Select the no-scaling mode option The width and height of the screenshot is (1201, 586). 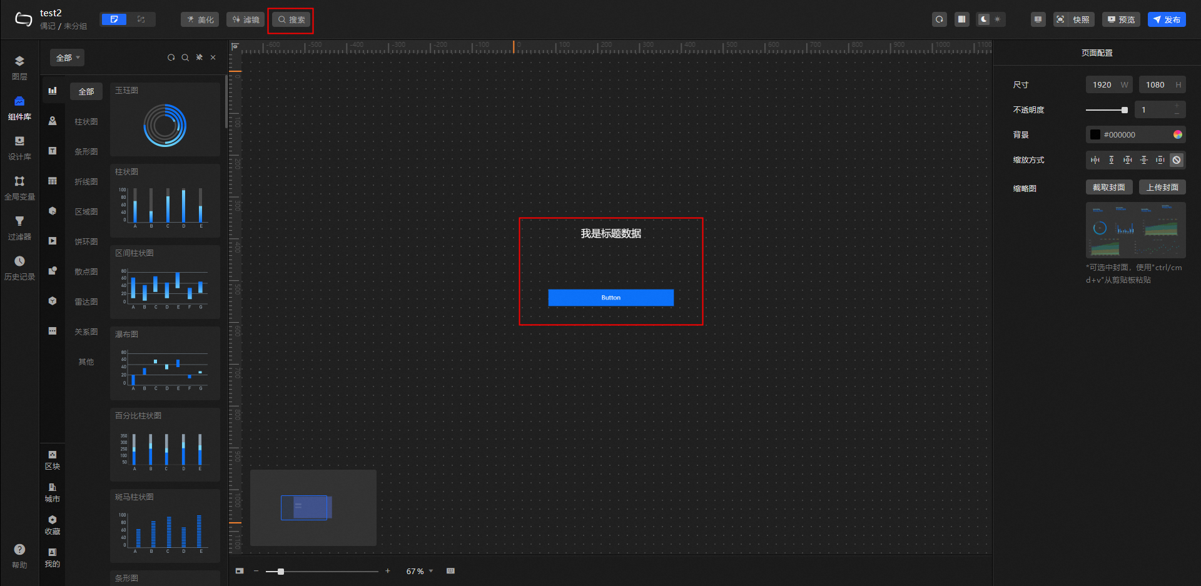pos(1177,160)
